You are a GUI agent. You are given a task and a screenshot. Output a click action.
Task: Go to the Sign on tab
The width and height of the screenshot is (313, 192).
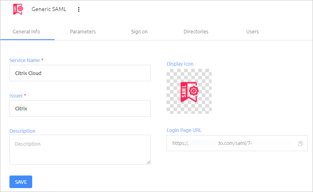[x=139, y=32]
